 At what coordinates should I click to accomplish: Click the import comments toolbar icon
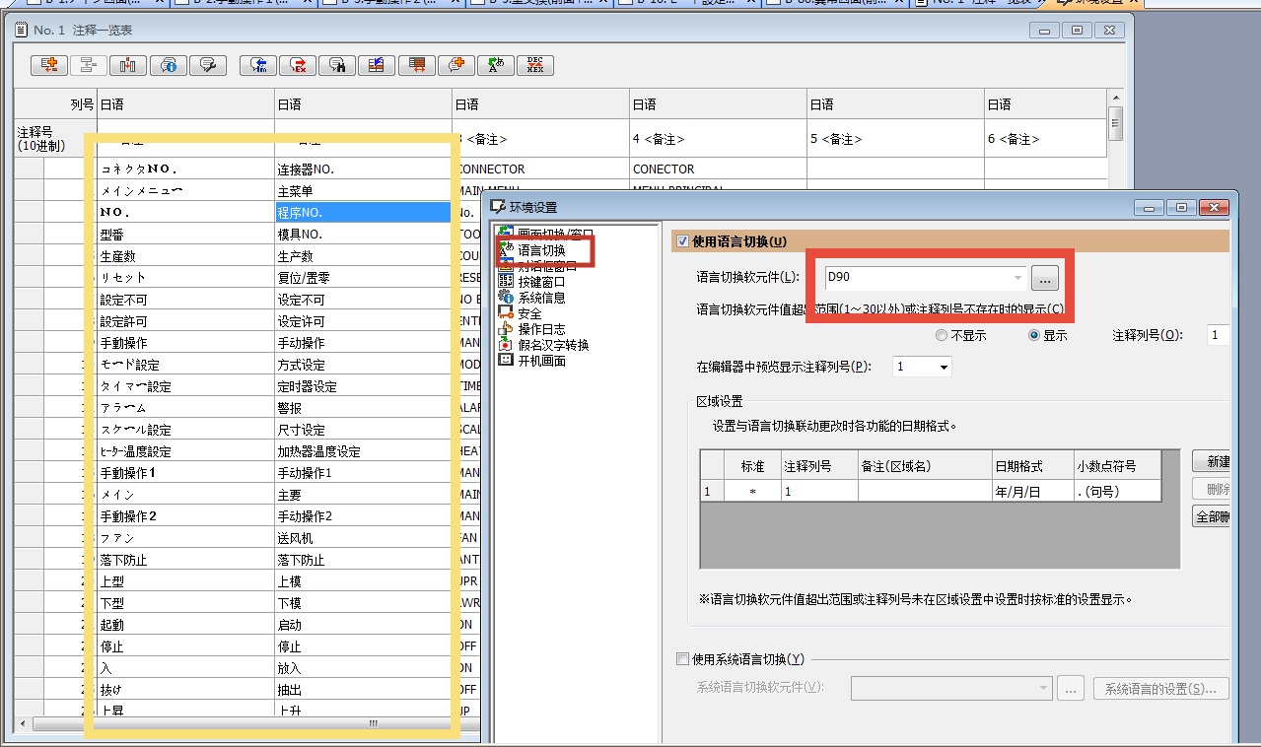258,65
